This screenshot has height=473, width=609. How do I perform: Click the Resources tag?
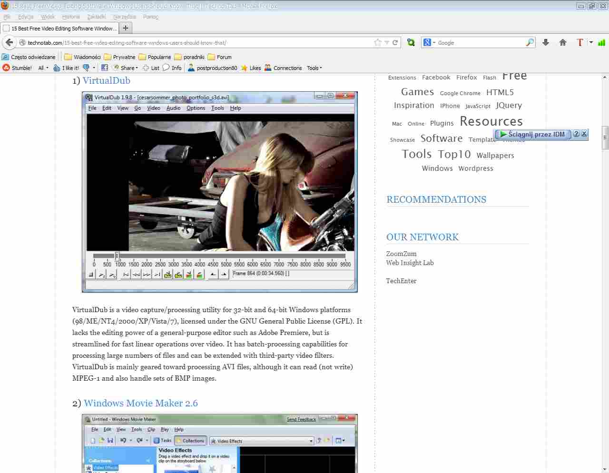click(x=491, y=121)
